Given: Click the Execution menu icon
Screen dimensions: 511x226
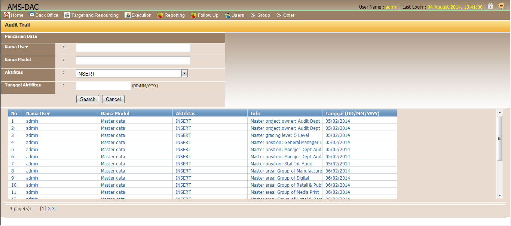Looking at the screenshot, I should 128,15.
